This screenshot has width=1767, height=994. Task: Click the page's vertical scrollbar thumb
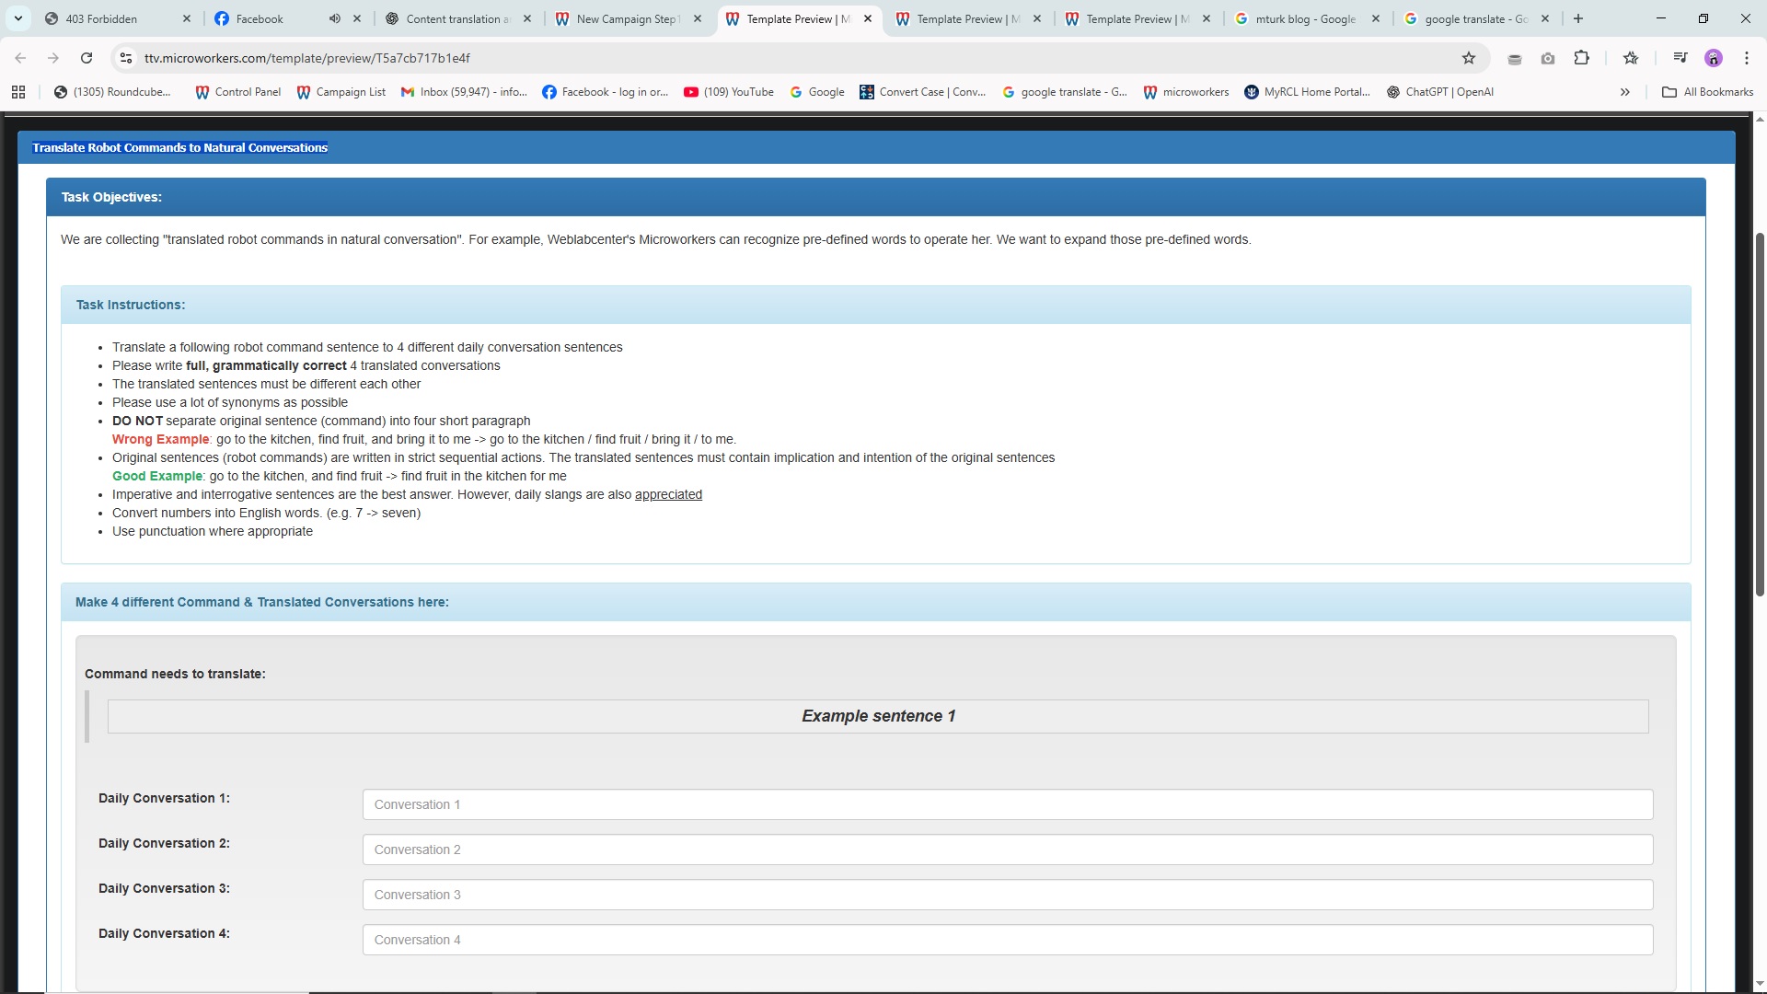tap(1760, 414)
